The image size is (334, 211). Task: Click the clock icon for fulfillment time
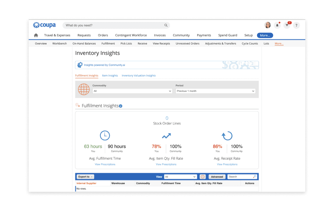click(105, 136)
